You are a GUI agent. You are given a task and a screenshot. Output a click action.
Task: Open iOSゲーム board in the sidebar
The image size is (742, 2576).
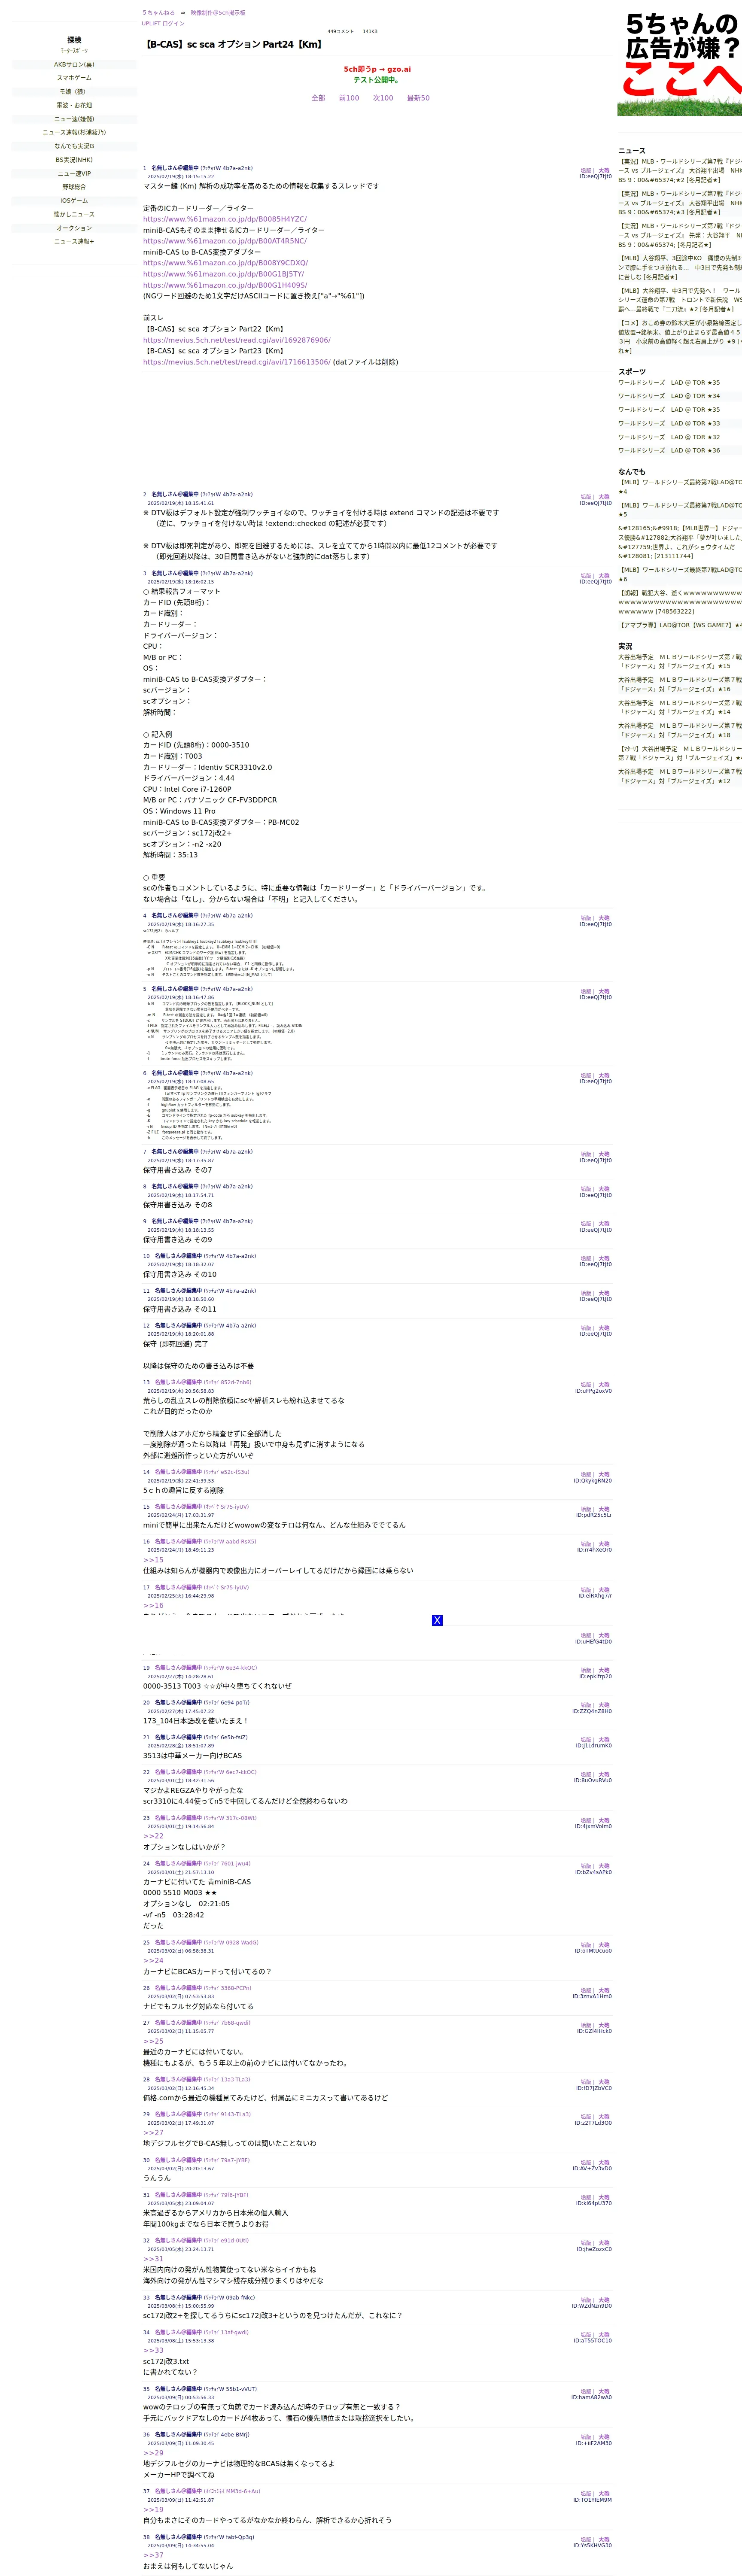pos(74,200)
